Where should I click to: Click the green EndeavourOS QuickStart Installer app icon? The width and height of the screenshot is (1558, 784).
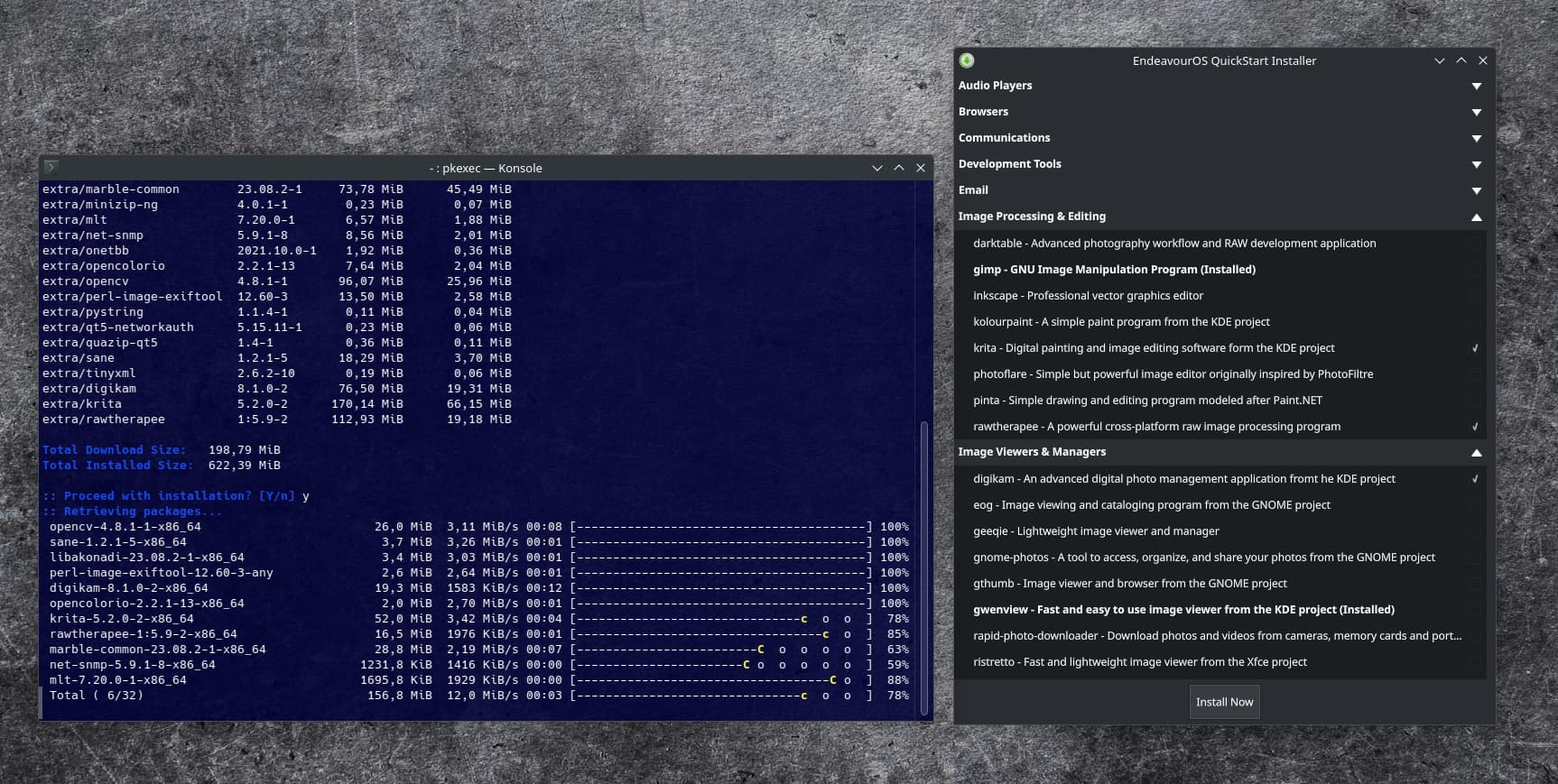pyautogui.click(x=967, y=60)
